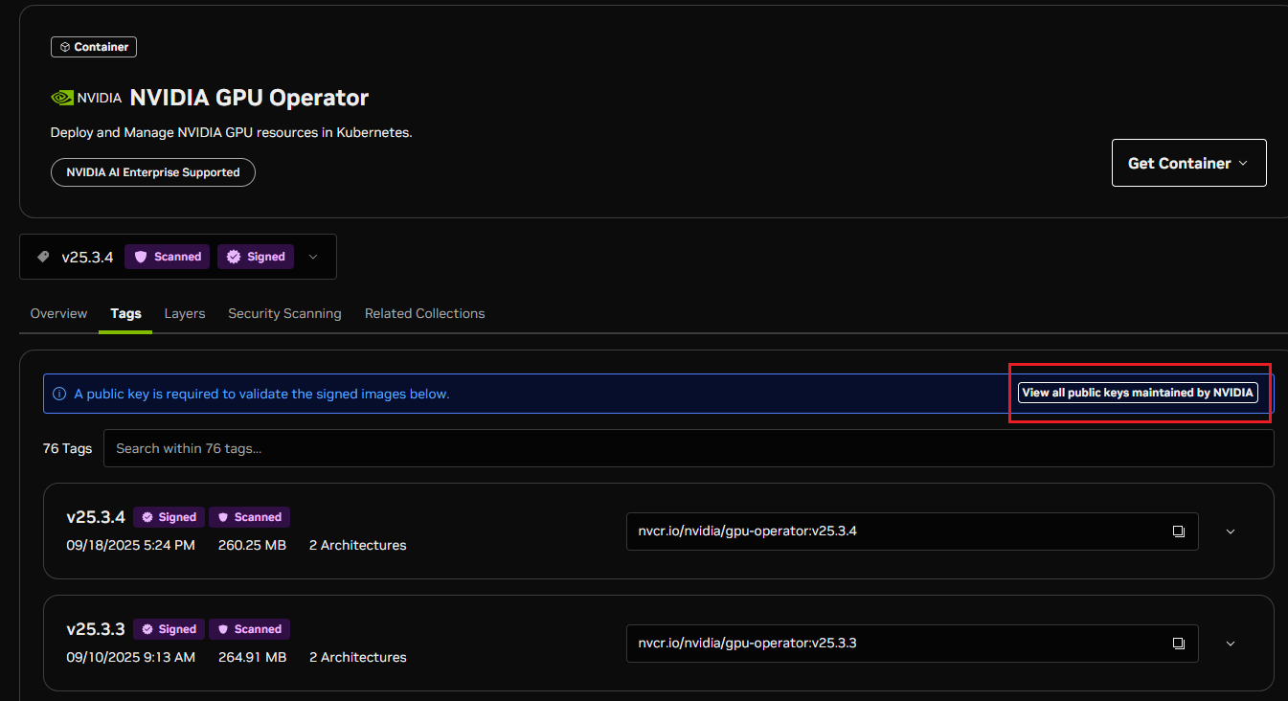Click the 09/18/2025 5:24 PM date
The image size is (1288, 701).
tap(130, 545)
